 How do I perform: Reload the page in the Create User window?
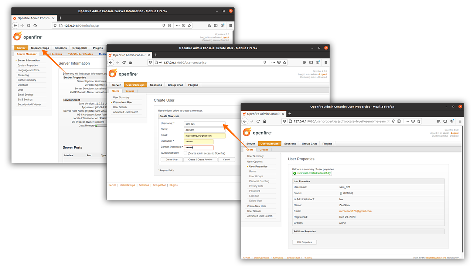pyautogui.click(x=124, y=62)
